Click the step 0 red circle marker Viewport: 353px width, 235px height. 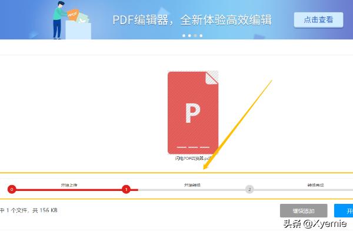click(12, 189)
